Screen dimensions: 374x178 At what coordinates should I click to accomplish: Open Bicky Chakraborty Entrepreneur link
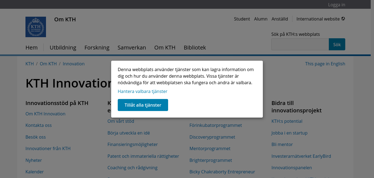tap(222, 172)
